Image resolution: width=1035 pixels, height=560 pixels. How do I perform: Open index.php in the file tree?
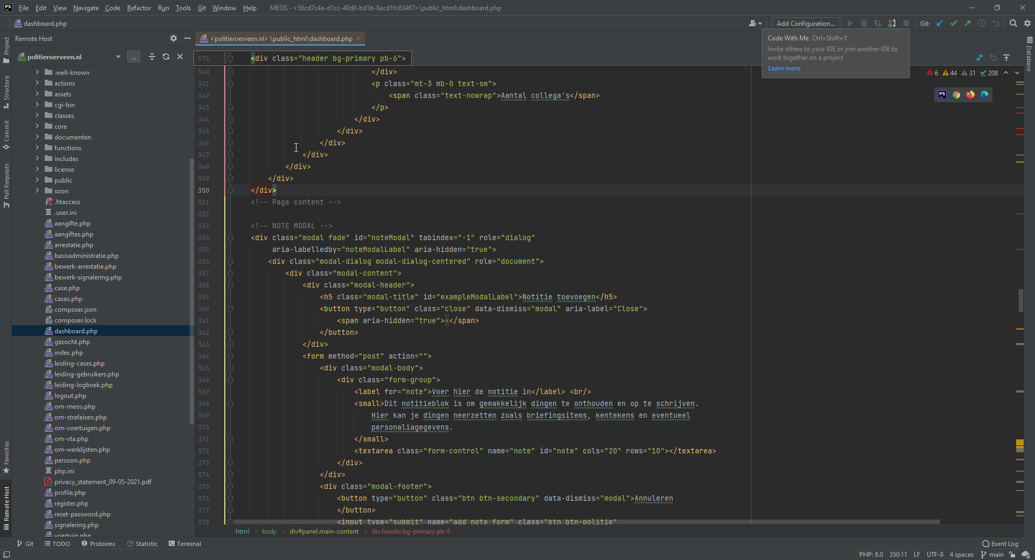68,353
